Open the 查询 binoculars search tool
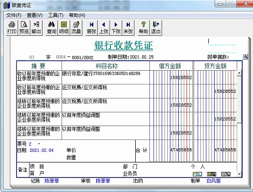Screen dimensions: 253x192 (x=52, y=27)
